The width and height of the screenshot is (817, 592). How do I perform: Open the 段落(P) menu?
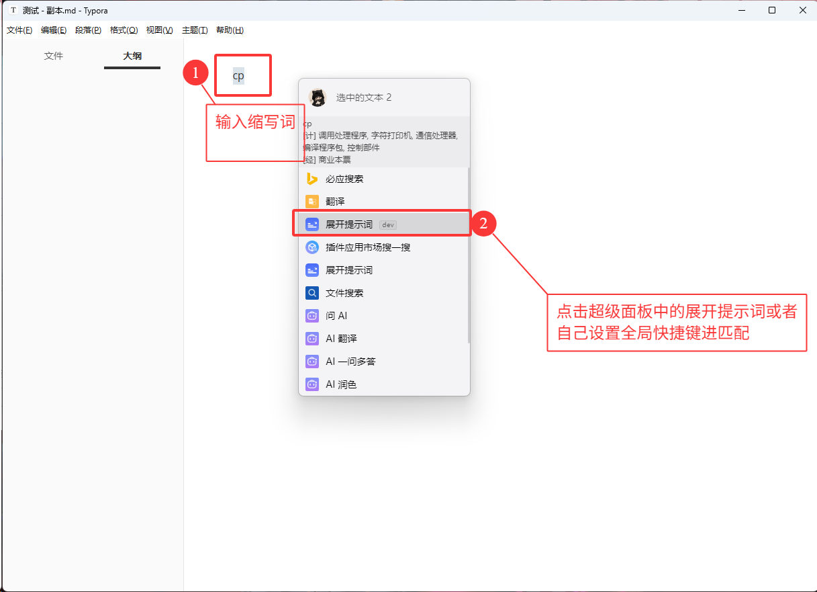click(x=89, y=30)
